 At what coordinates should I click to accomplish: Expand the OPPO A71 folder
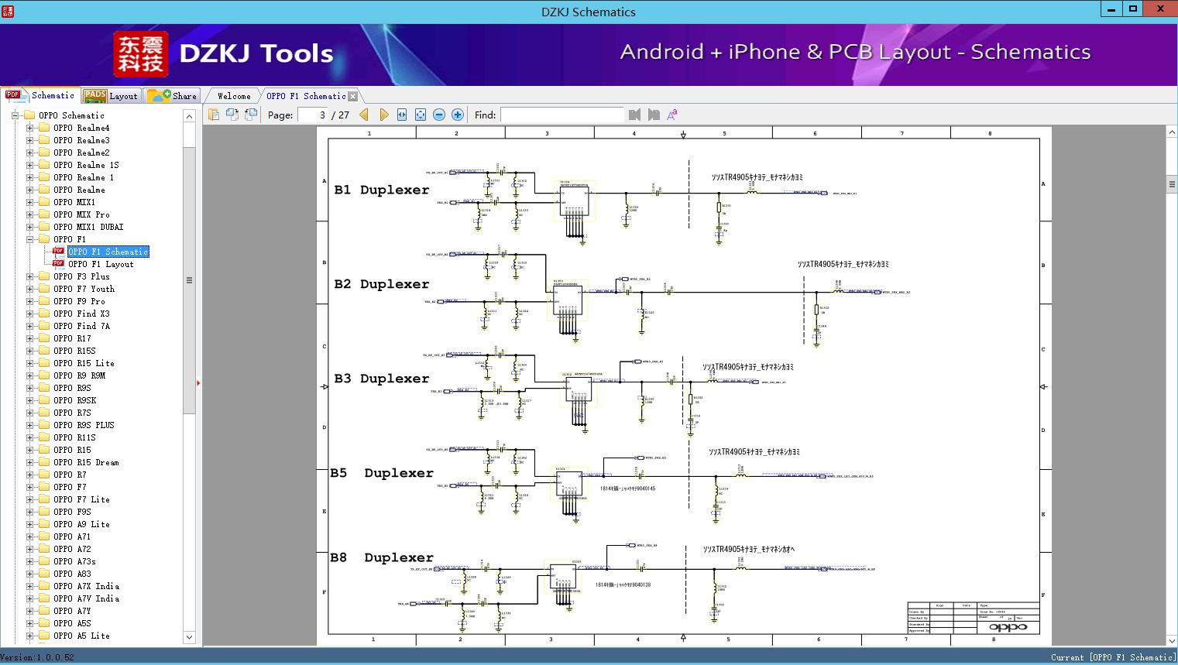point(30,536)
